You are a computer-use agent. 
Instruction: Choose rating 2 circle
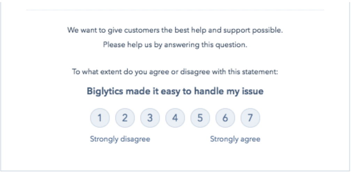125,118
